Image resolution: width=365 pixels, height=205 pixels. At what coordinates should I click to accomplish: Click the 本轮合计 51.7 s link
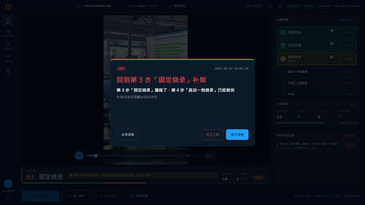[x=348, y=20]
